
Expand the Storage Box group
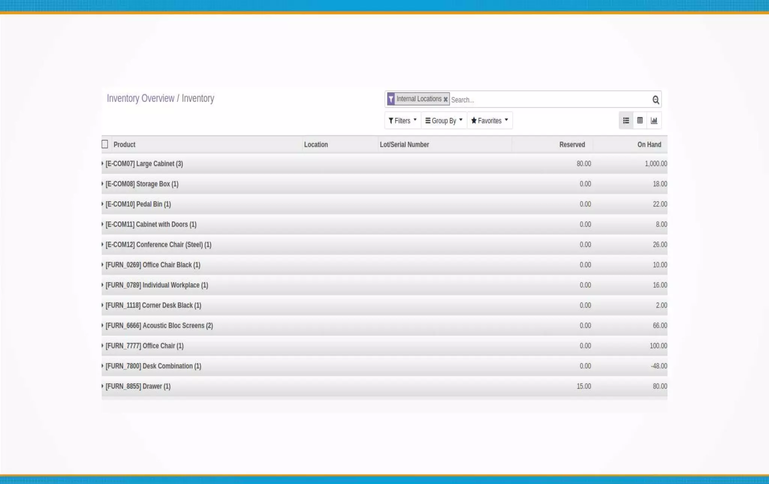pos(142,184)
